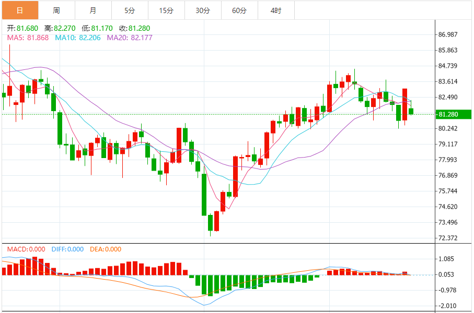Open the 4时 interval tab

click(x=276, y=10)
